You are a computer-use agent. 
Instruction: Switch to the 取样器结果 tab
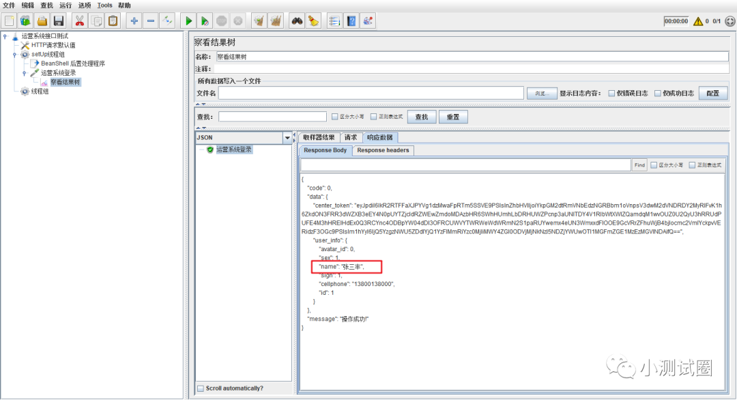pyautogui.click(x=319, y=137)
